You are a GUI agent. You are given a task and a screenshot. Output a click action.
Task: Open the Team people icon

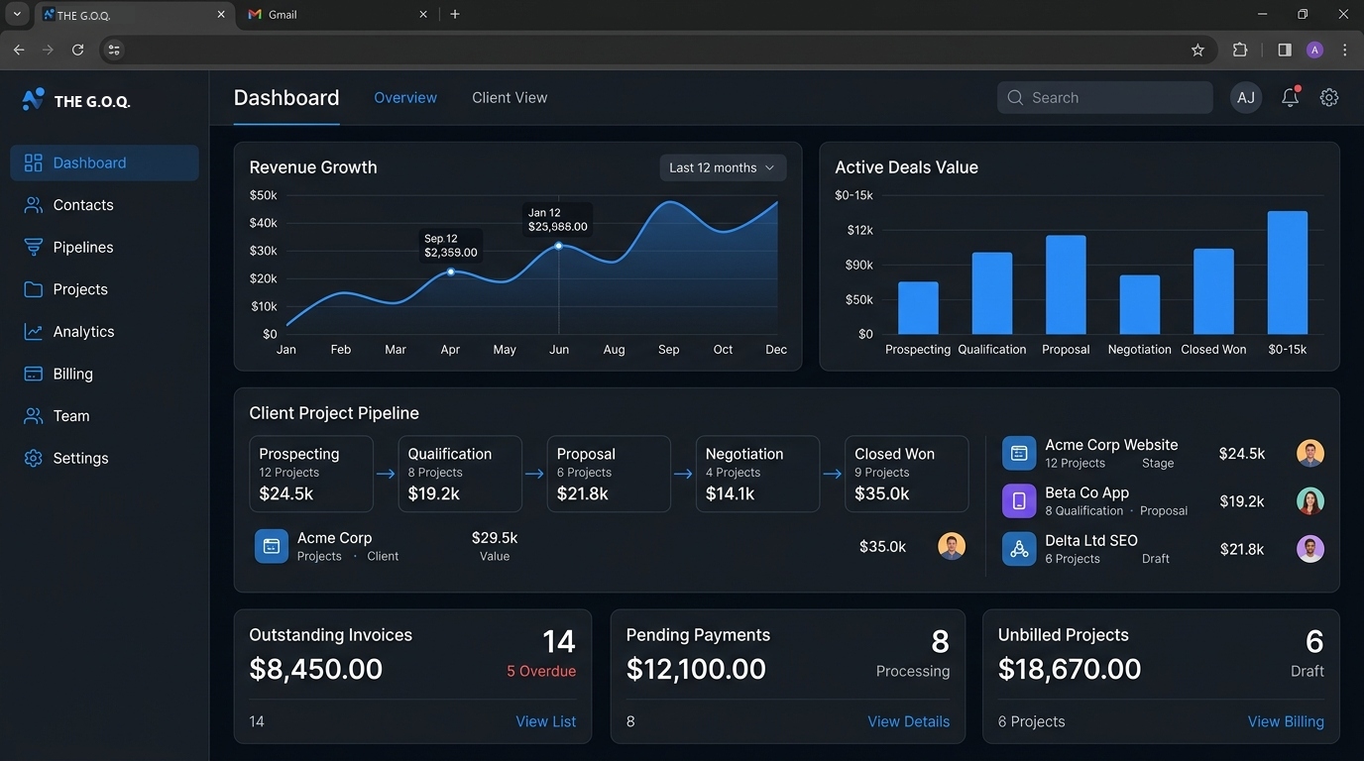tap(34, 416)
